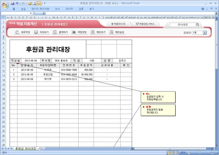Click the vertical scrollbar thumb

(217, 45)
